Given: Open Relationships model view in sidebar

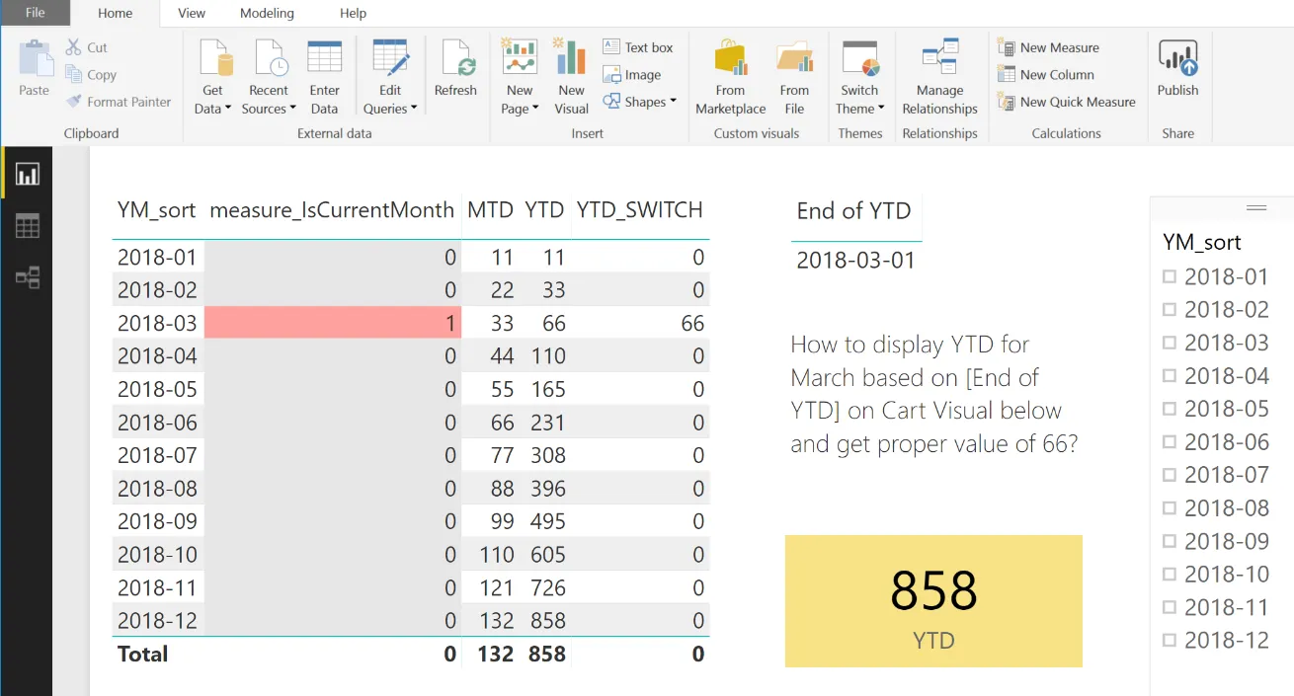Looking at the screenshot, I should click(x=27, y=277).
